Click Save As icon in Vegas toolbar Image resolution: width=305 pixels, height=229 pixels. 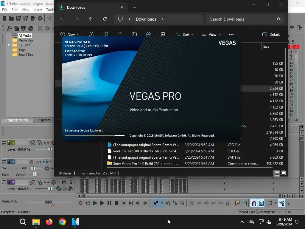[26, 18]
